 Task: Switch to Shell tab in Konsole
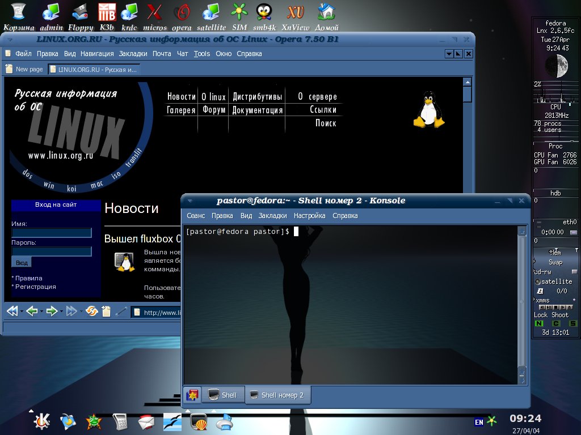tap(224, 395)
